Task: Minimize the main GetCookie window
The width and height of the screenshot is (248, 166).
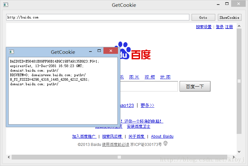Action: (x=218, y=5)
